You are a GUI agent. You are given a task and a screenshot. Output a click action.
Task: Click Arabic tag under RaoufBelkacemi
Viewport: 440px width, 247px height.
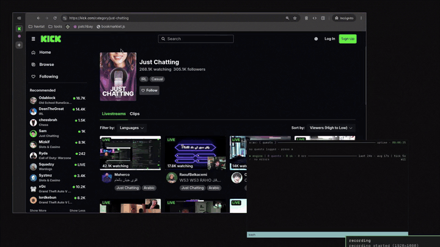[x=214, y=188]
